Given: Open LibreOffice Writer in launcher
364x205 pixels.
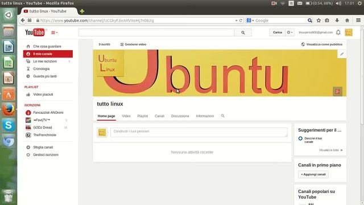Looking at the screenshot, I should [x=9, y=47].
